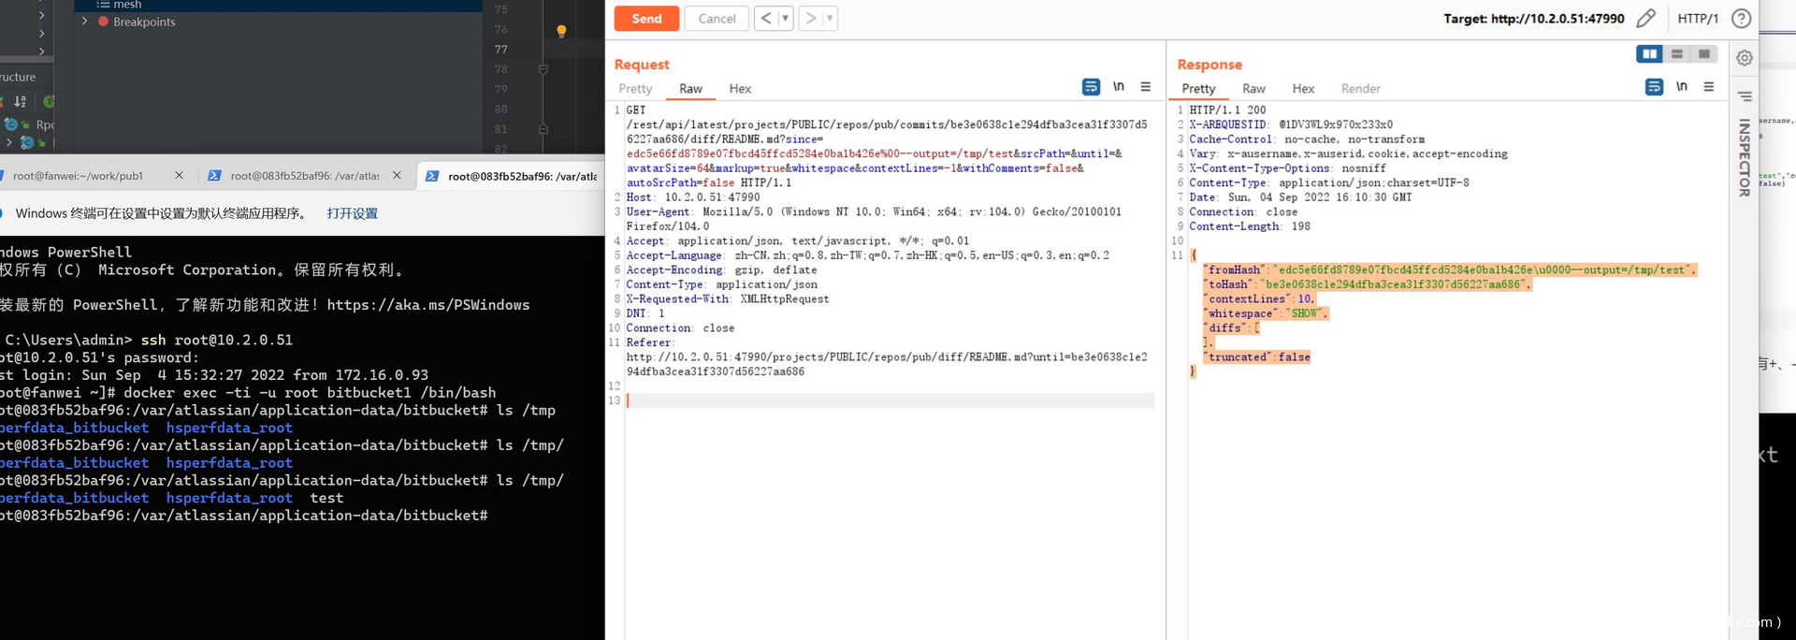Open history dropdown beside forward arrow
Screen dimensions: 1796x640
click(829, 18)
